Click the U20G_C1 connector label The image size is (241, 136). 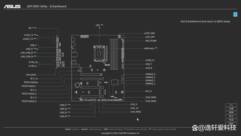(150, 60)
